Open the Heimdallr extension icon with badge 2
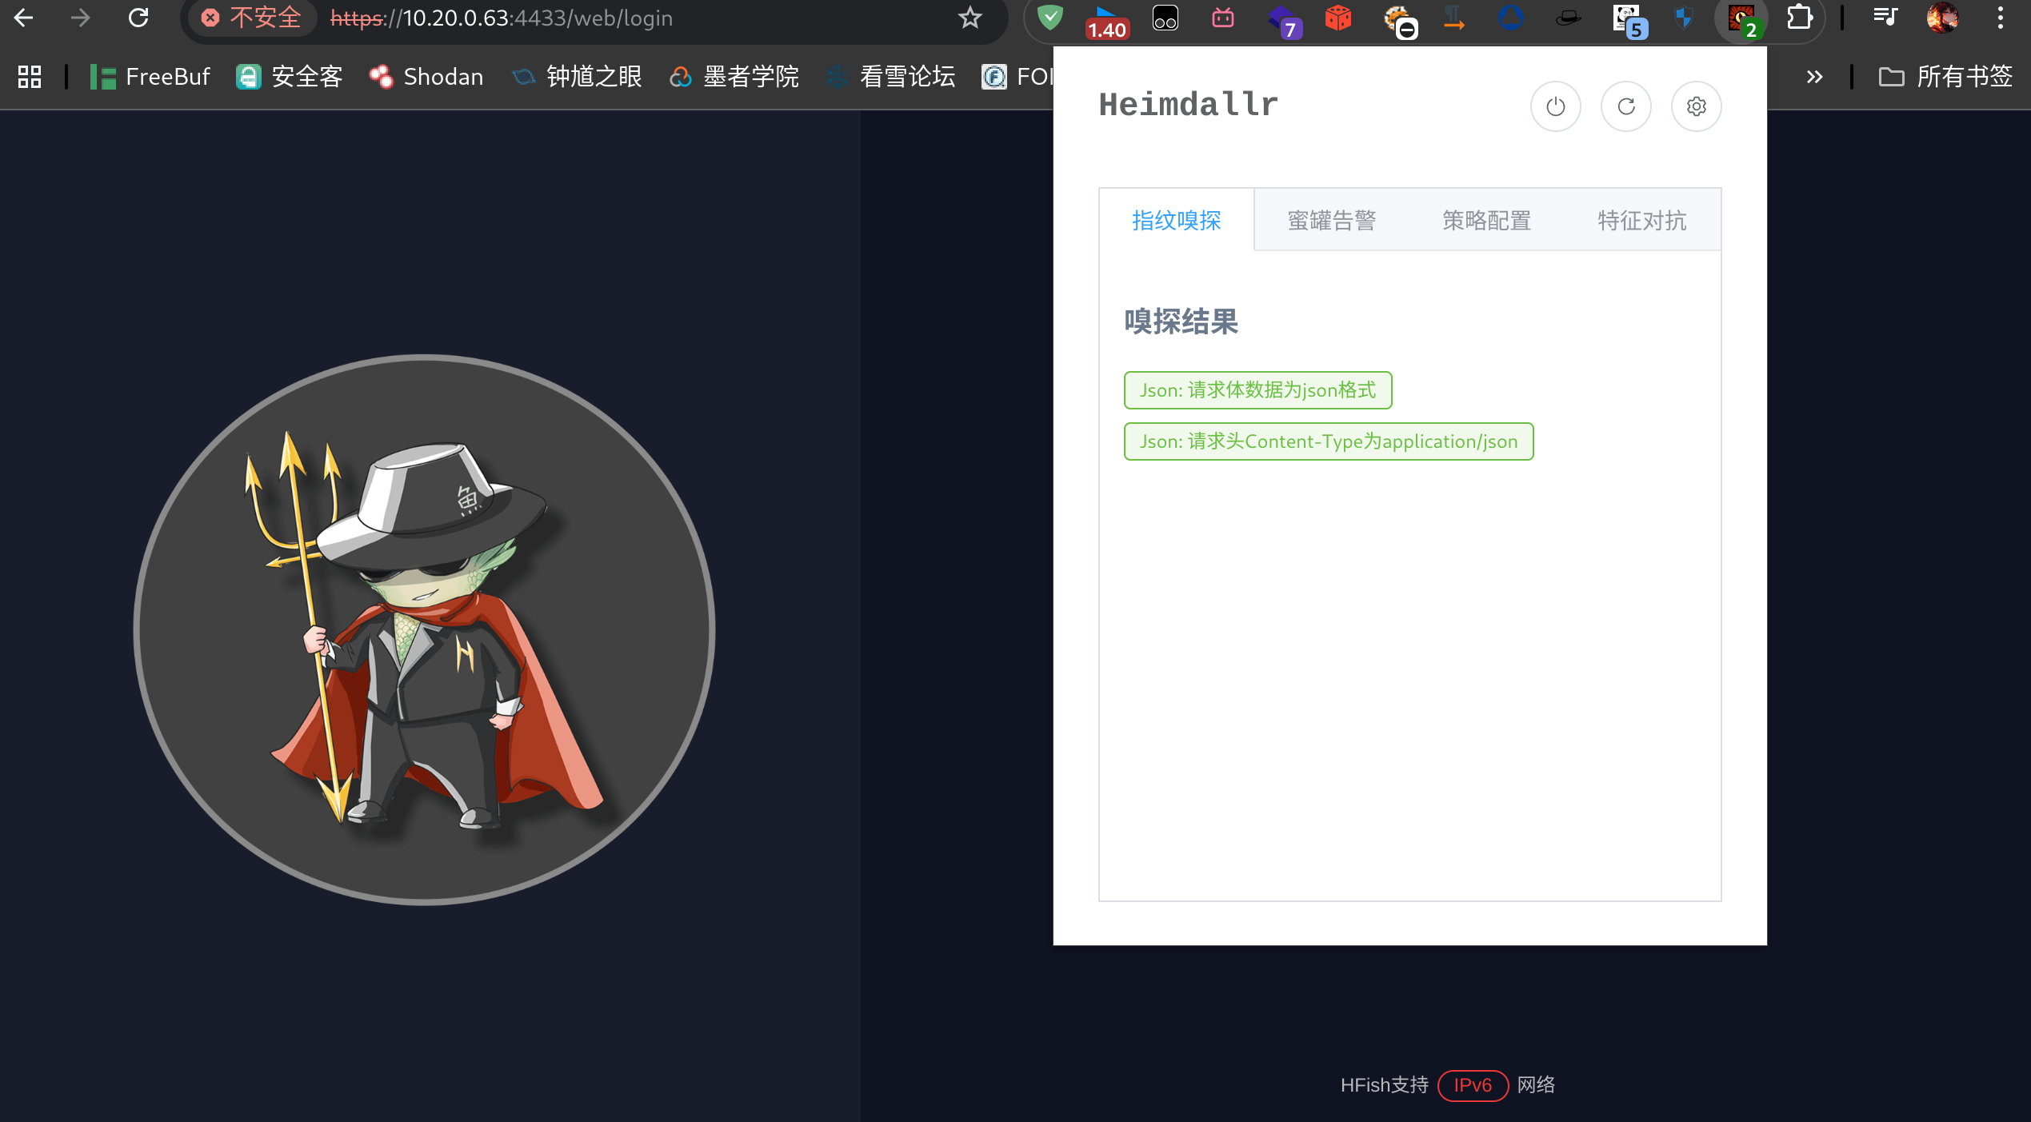The height and width of the screenshot is (1122, 2031). coord(1741,18)
